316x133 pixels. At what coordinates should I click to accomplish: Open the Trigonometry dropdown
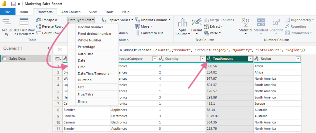[299, 20]
